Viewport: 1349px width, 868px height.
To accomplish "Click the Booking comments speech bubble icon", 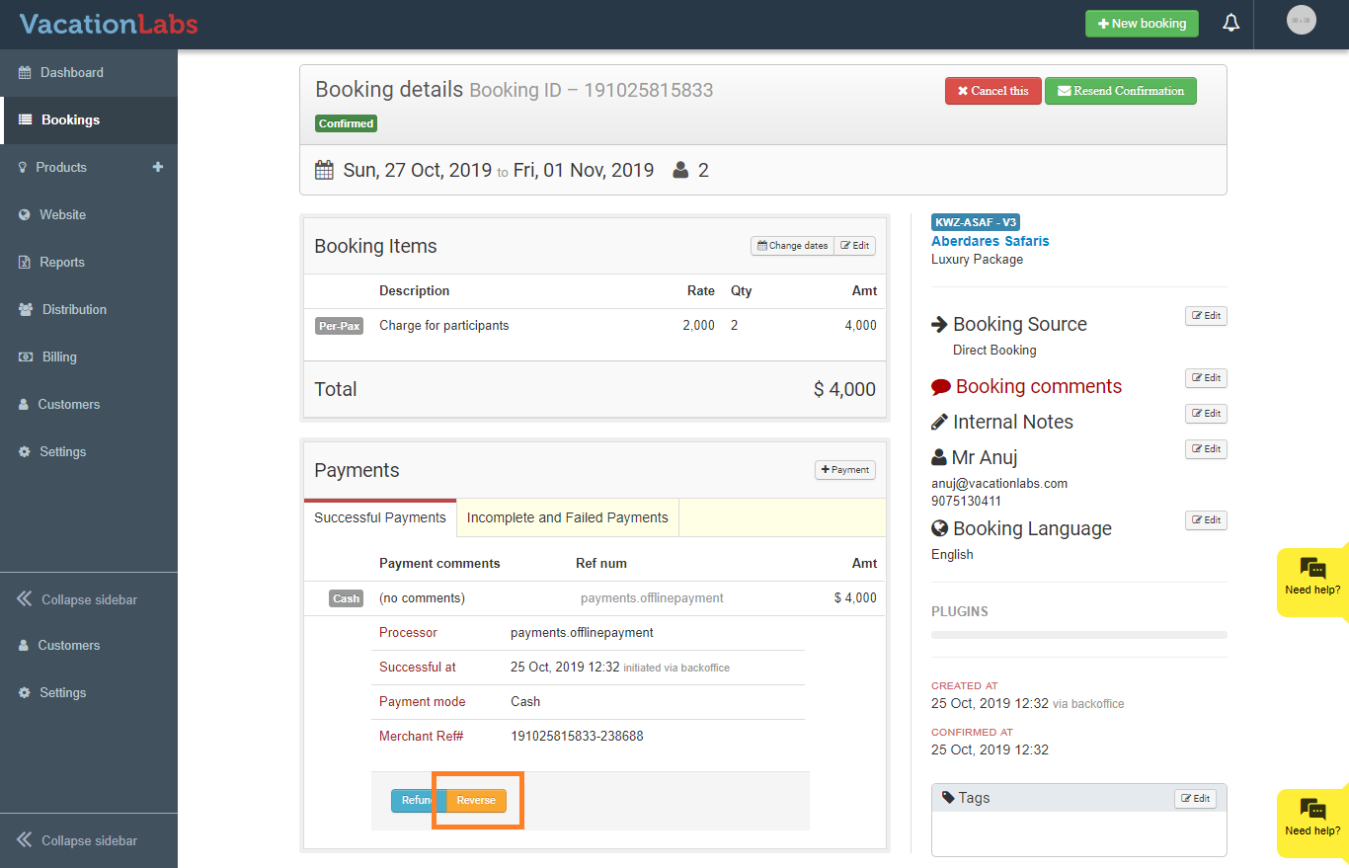I will (x=940, y=387).
